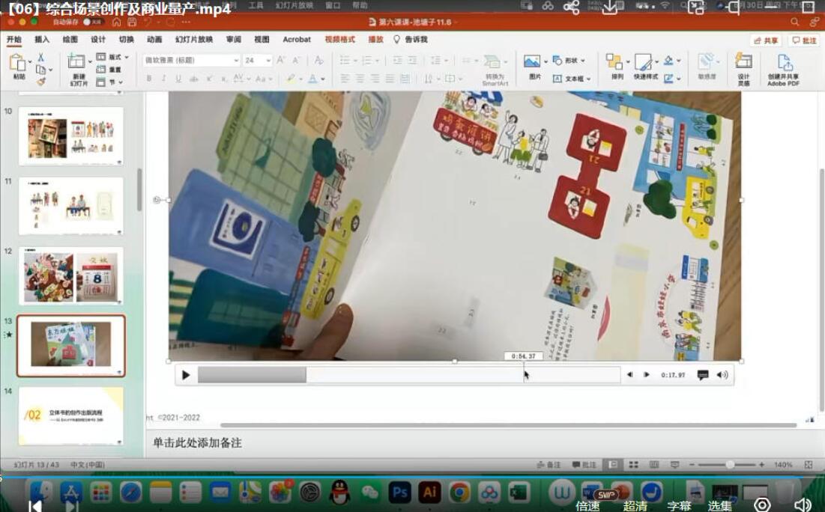The width and height of the screenshot is (825, 512).
Task: Open Google Chrome from the Dock
Action: coord(459,493)
